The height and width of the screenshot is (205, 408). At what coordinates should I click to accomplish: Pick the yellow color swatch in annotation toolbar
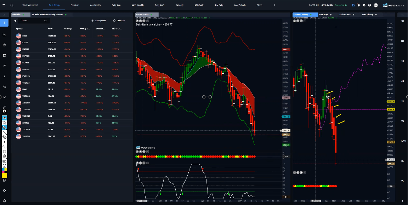[4, 175]
